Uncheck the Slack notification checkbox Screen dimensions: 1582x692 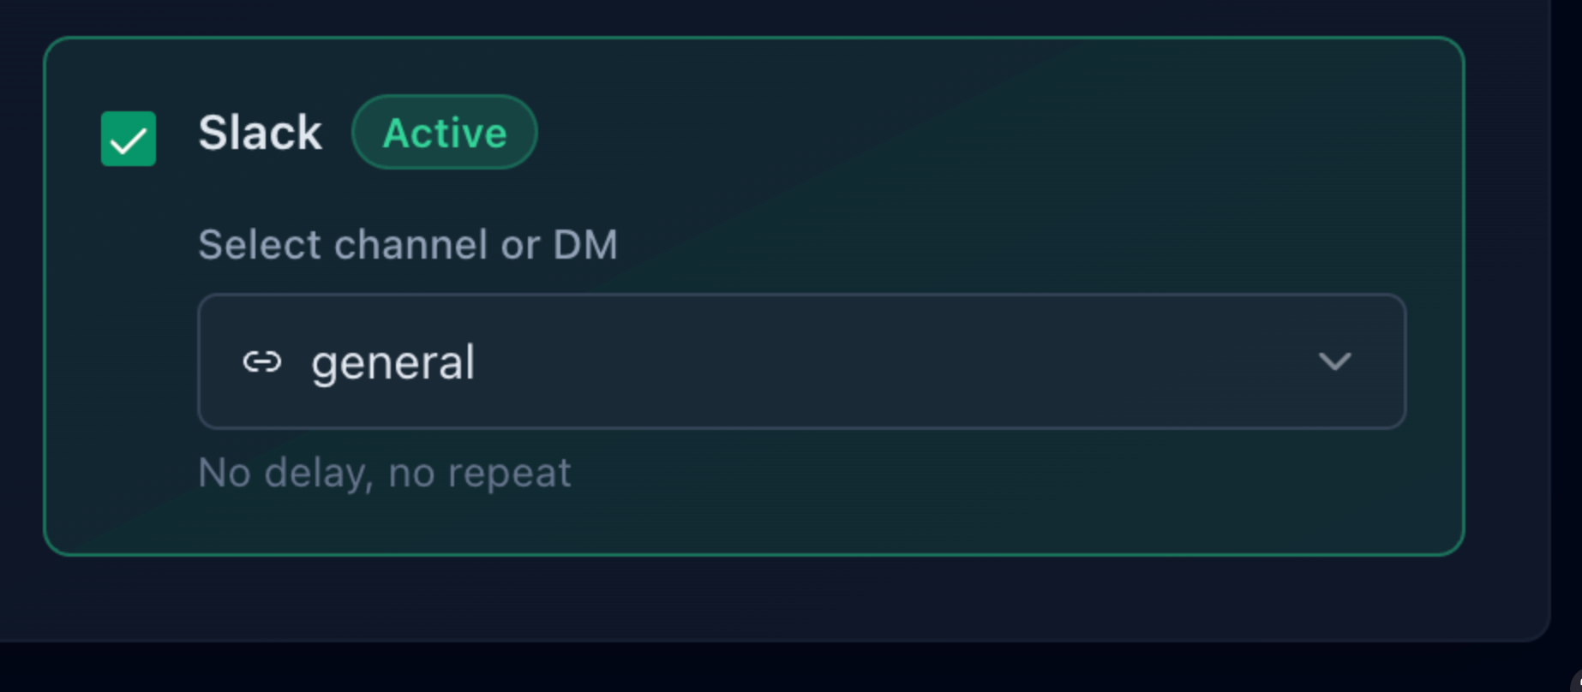(129, 138)
